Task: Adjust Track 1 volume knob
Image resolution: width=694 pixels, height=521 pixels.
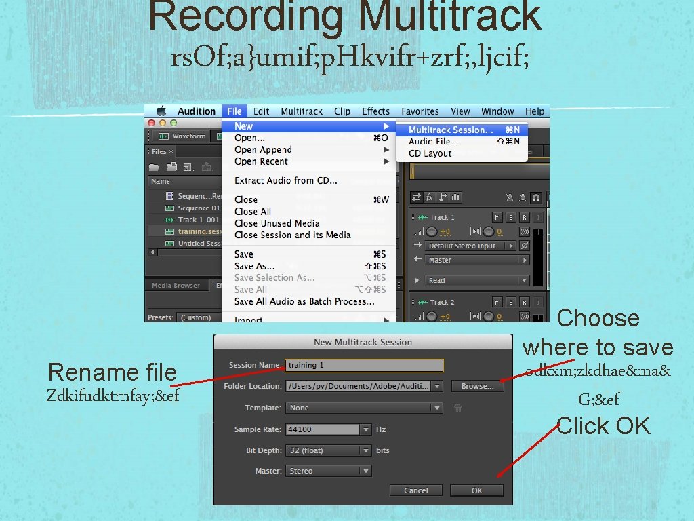Action: 432,231
